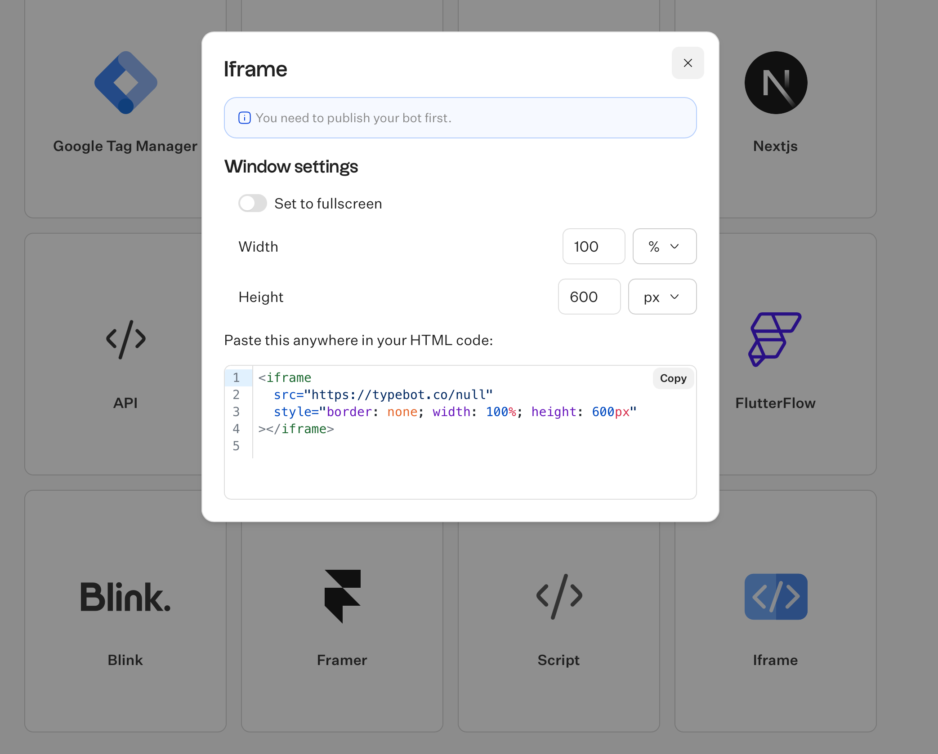Viewport: 938px width, 754px height.
Task: Open the height unit px dropdown
Action: click(x=661, y=297)
